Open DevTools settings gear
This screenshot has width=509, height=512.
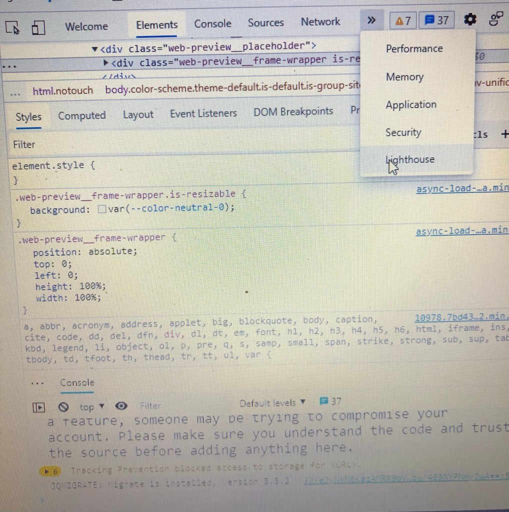coord(470,20)
